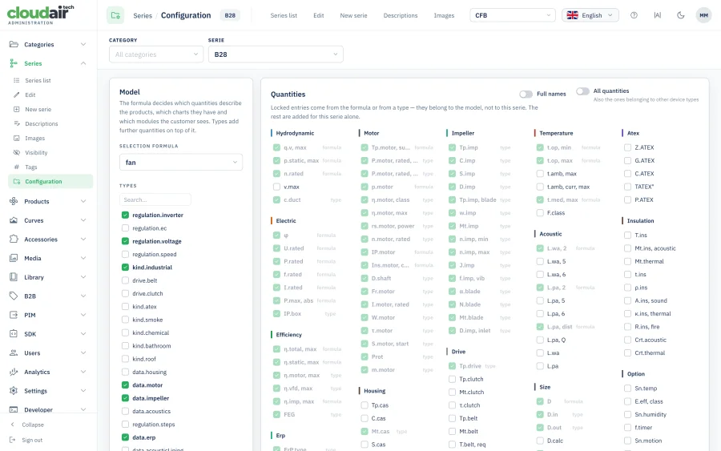Check the Tp.cas housing quantity
Image resolution: width=721 pixels, height=451 pixels.
[x=365, y=405]
